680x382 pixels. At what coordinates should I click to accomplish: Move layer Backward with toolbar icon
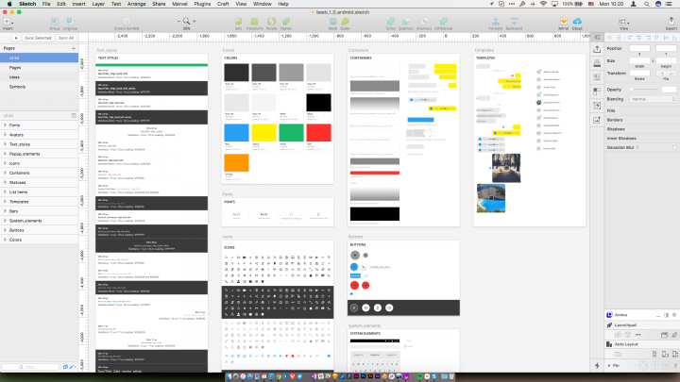click(x=514, y=21)
